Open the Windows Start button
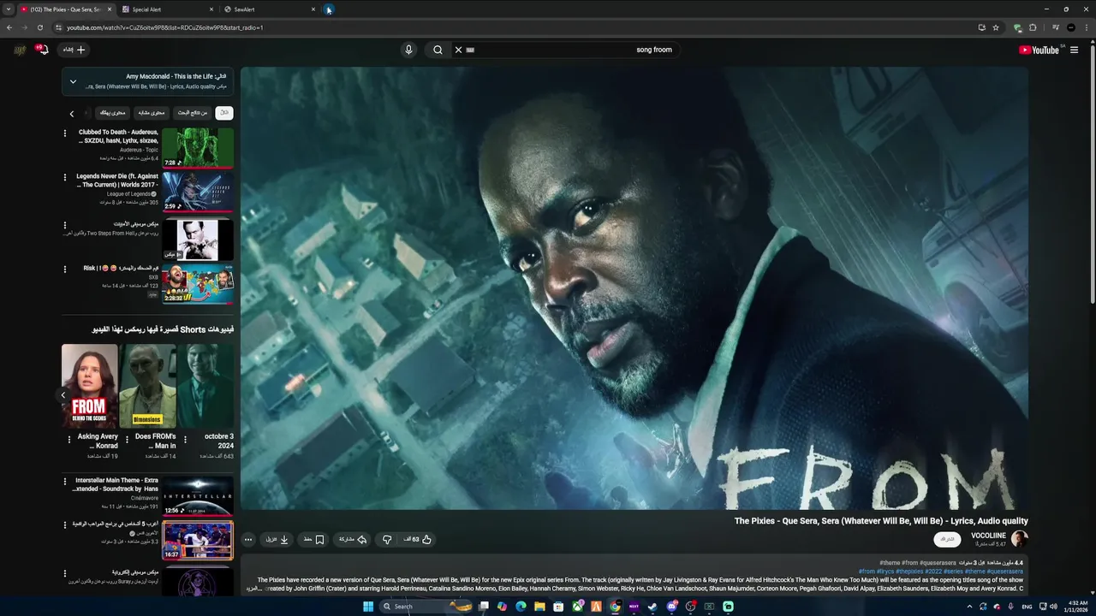 click(x=368, y=607)
